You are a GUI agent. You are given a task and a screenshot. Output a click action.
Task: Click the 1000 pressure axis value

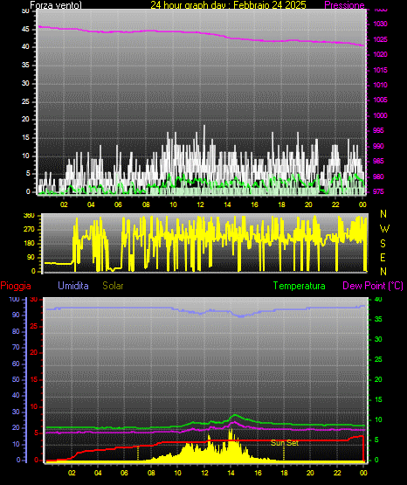(380, 115)
